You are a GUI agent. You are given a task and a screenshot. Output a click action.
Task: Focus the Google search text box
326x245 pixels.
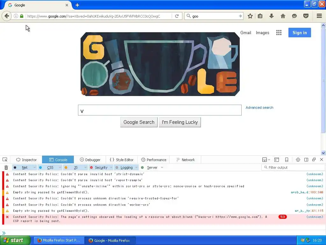(160, 110)
